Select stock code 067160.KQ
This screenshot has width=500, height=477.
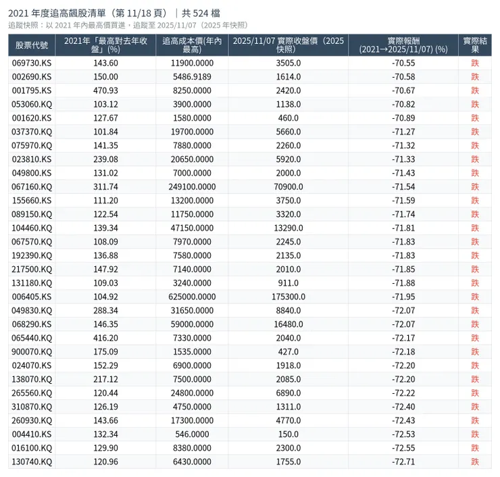[32, 187]
